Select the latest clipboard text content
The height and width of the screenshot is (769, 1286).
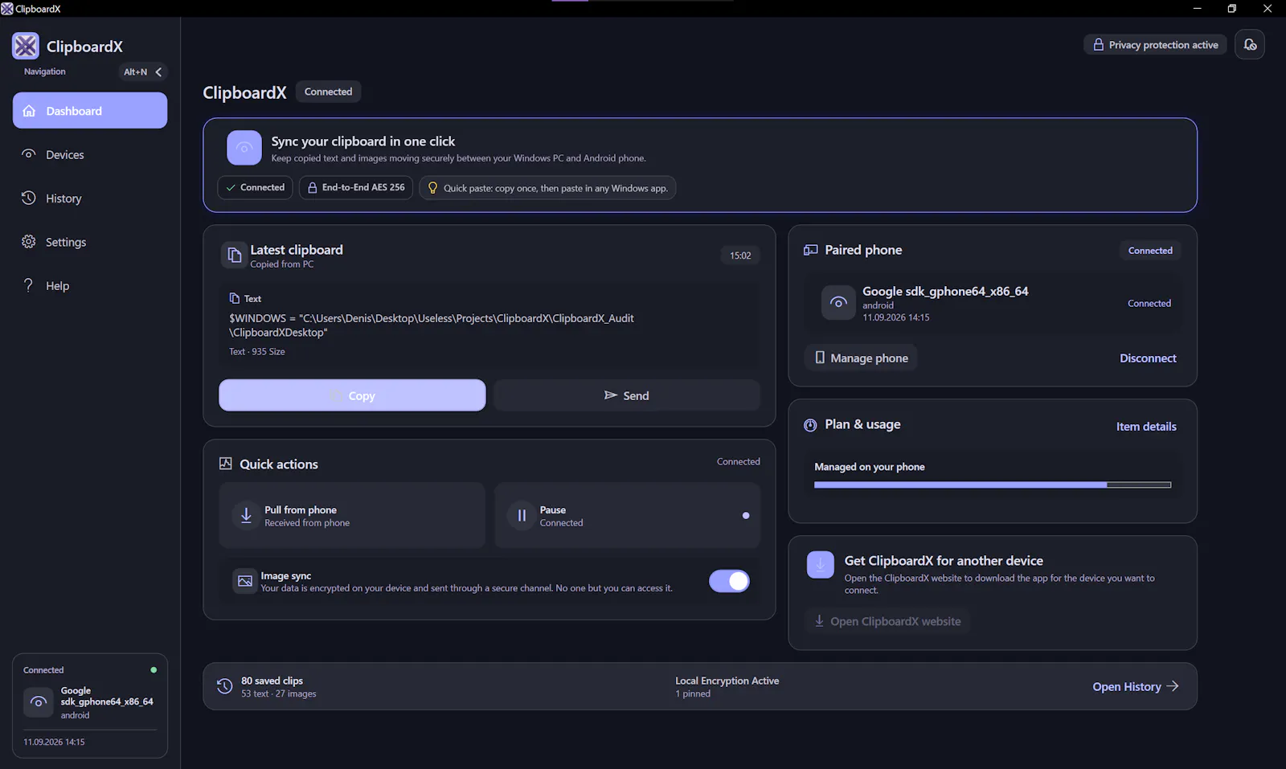(432, 325)
